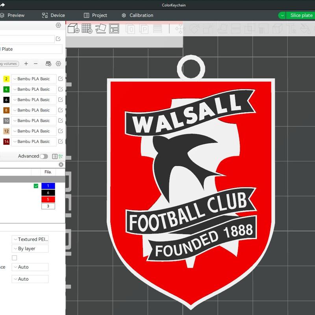Screen dimensions: 315x315
Task: Add a new plate using grid-plus icon
Action: (x=87, y=28)
